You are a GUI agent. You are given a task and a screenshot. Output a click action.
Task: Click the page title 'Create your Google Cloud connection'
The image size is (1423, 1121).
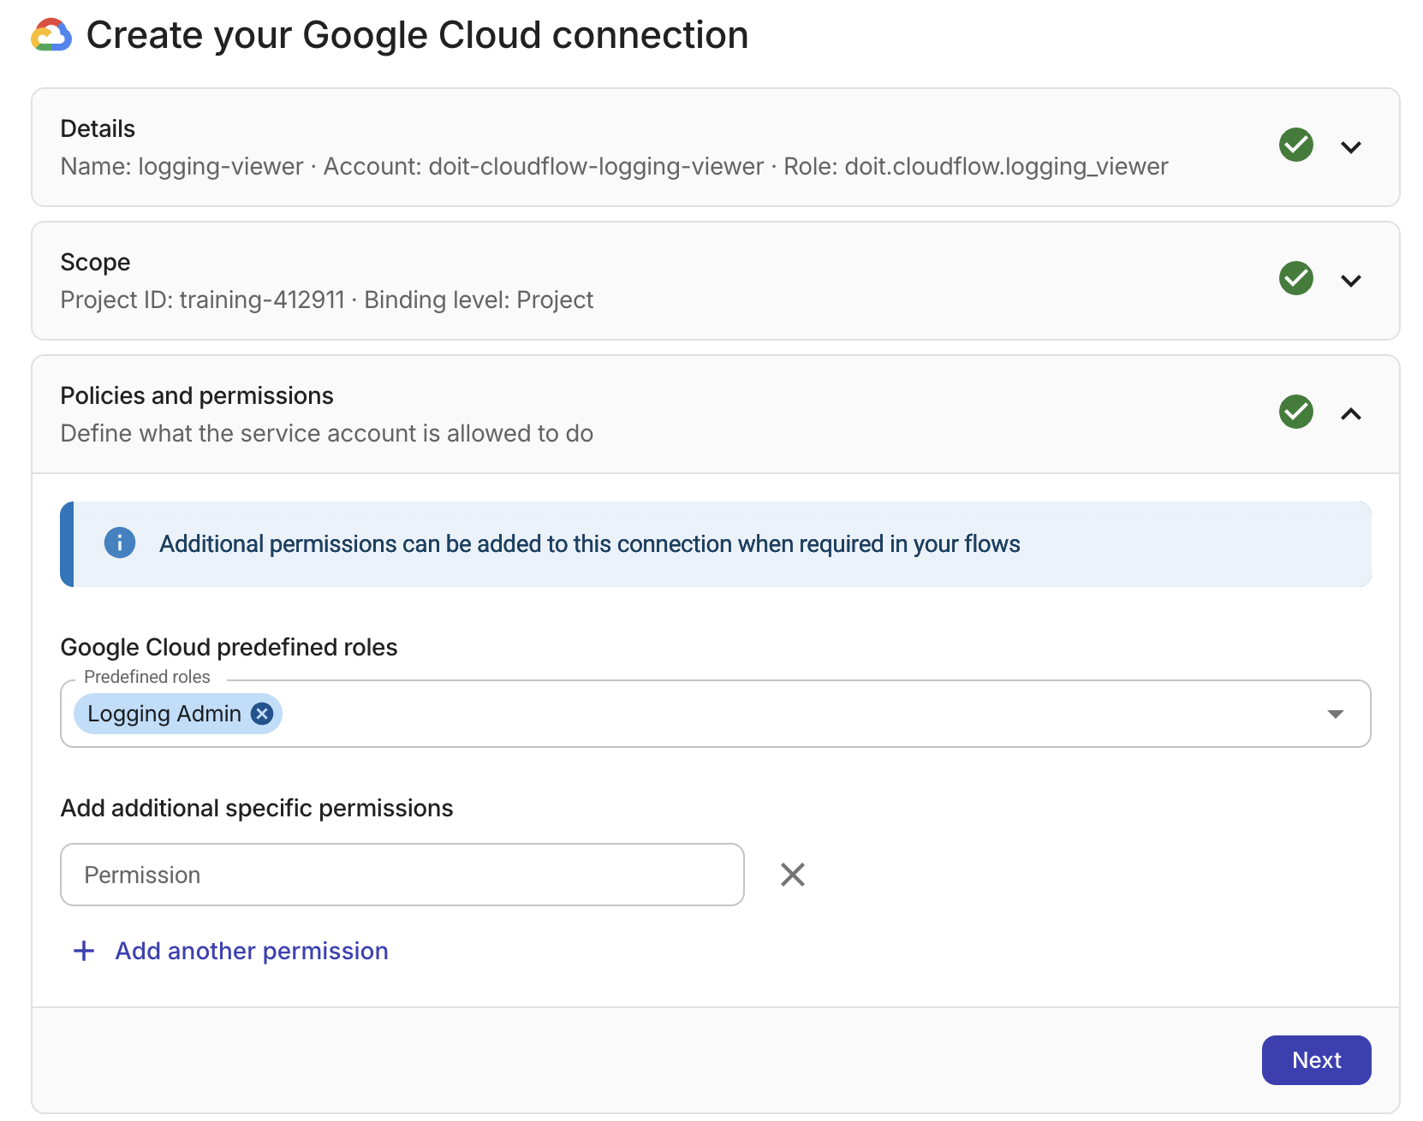pos(418,35)
